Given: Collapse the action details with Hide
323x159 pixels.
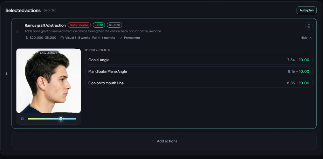Looking at the screenshot, I should [306, 38].
